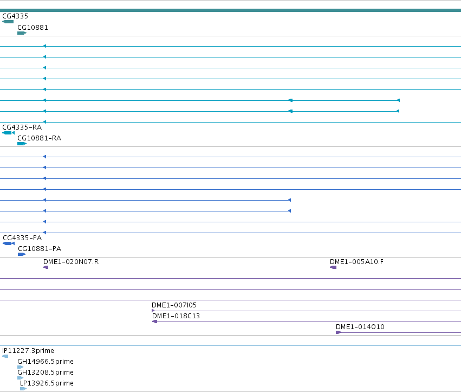Screen dimensions: 461x392
Task: Click the CG4335-RA transcript label
Action: tap(22, 127)
